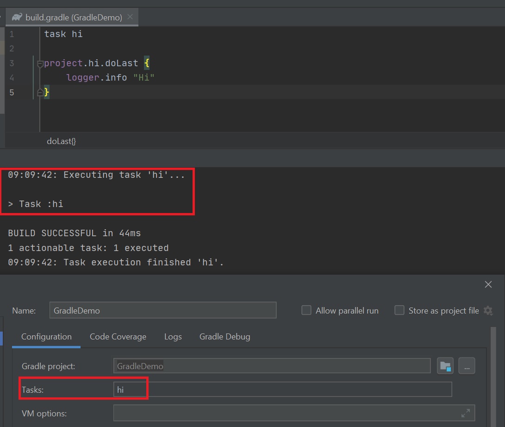Click inside the Name field containing GradleDemo

click(x=162, y=310)
